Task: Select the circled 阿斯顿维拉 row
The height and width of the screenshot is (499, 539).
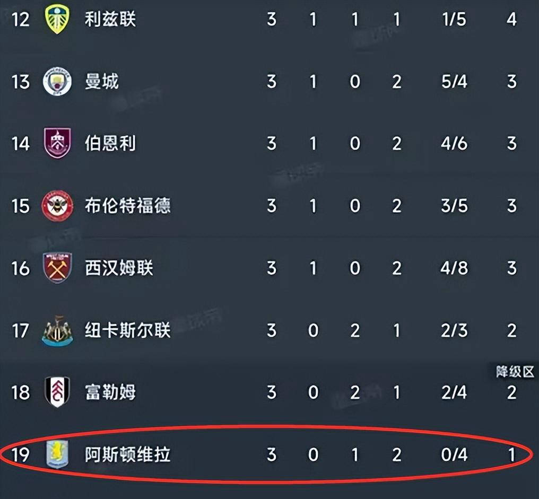Action: (x=265, y=455)
